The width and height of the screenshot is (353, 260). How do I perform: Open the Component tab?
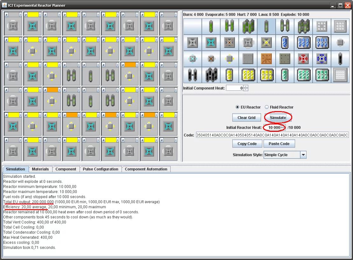pos(66,169)
